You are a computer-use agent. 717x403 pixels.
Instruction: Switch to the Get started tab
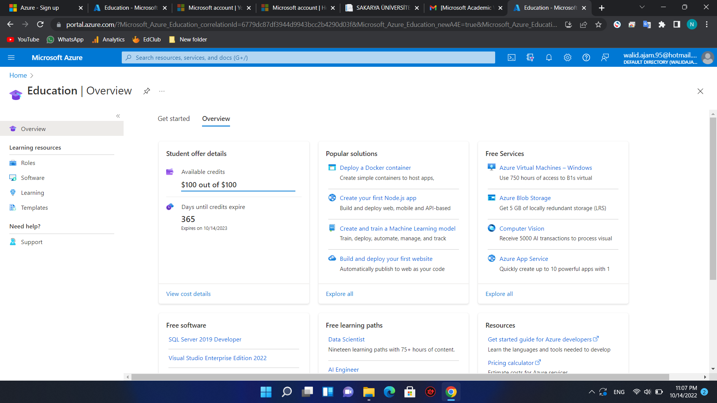(x=174, y=119)
